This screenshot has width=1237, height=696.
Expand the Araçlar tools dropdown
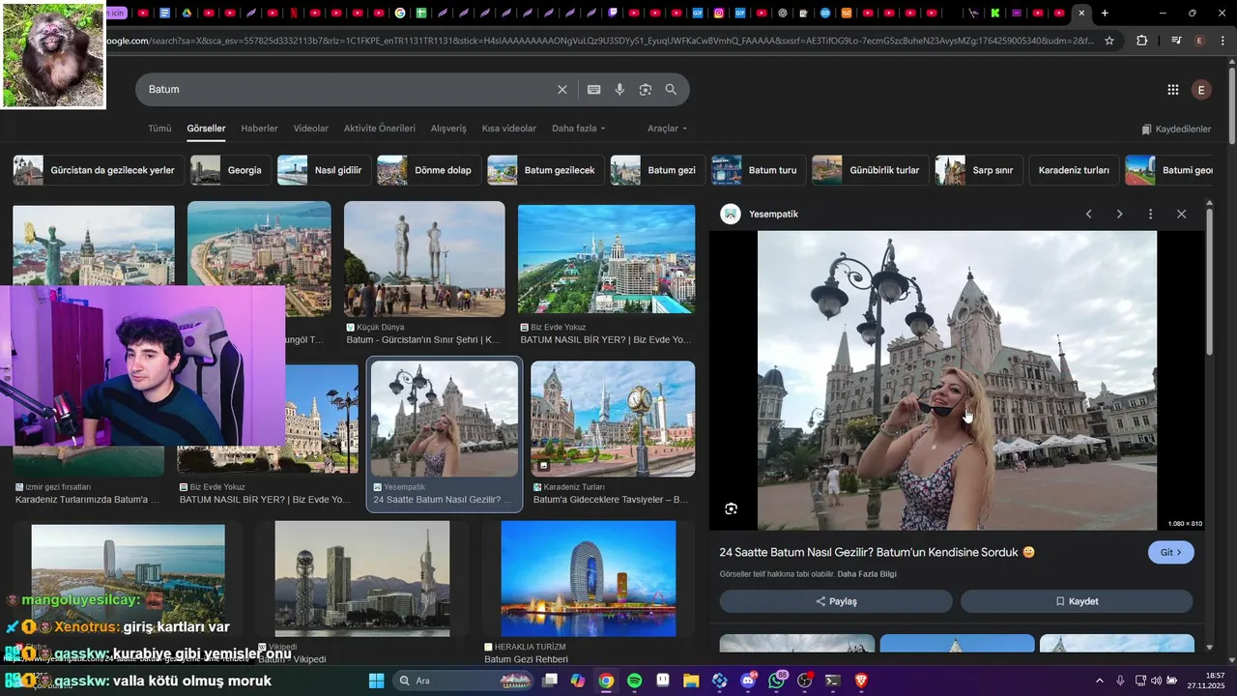tap(668, 129)
